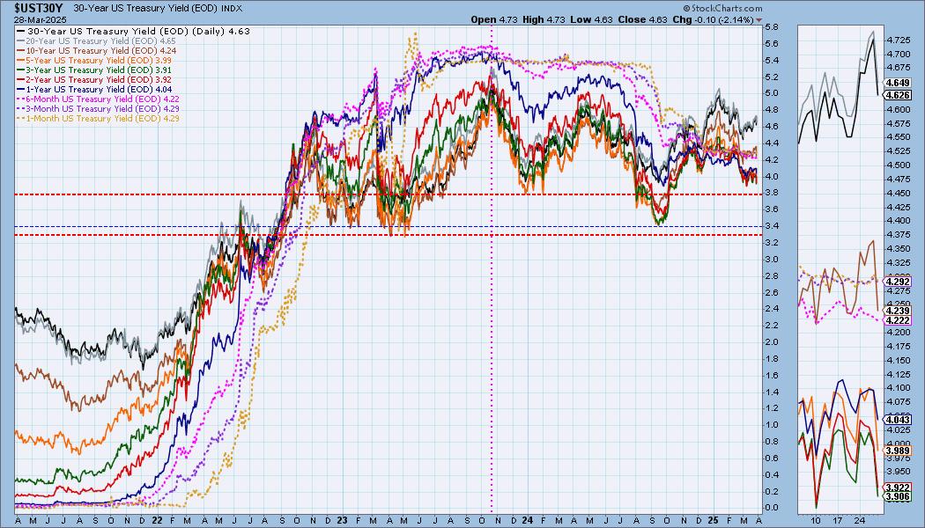
Task: Select the 3-Year US Treasury Yield legend entry
Action: tap(94, 70)
